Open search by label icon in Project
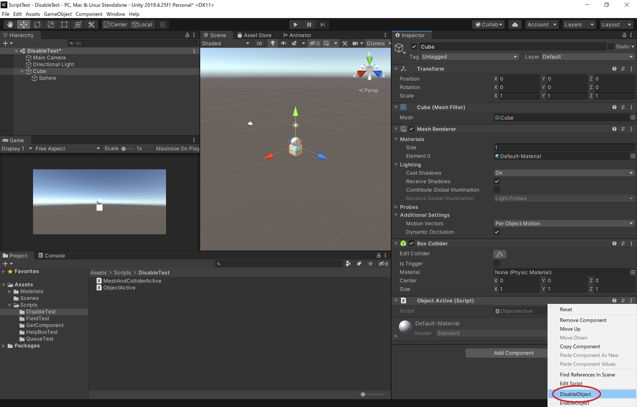 [x=359, y=264]
